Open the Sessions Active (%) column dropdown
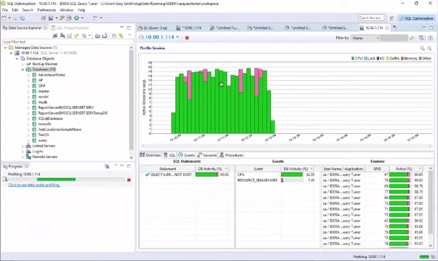This screenshot has height=261, width=438. pyautogui.click(x=420, y=169)
